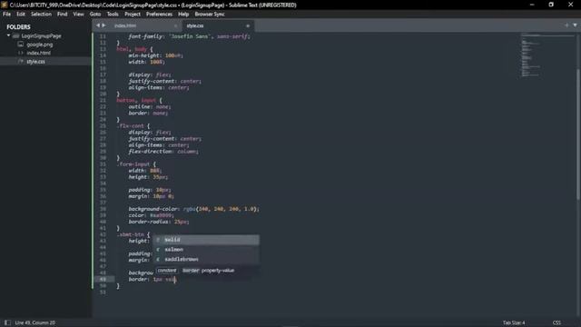Image resolution: width=581 pixels, height=327 pixels.
Task: Open the Help menu
Action: [x=183, y=15]
